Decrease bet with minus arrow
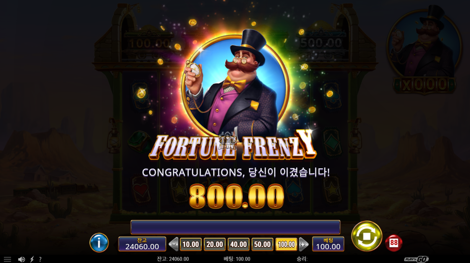The height and width of the screenshot is (263, 470). click(174, 244)
